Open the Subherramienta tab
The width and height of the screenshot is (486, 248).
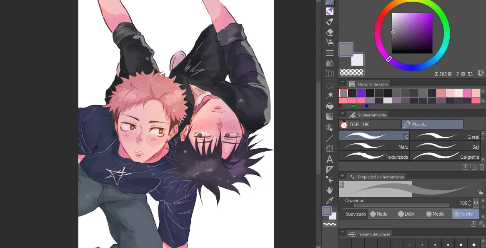(368, 115)
